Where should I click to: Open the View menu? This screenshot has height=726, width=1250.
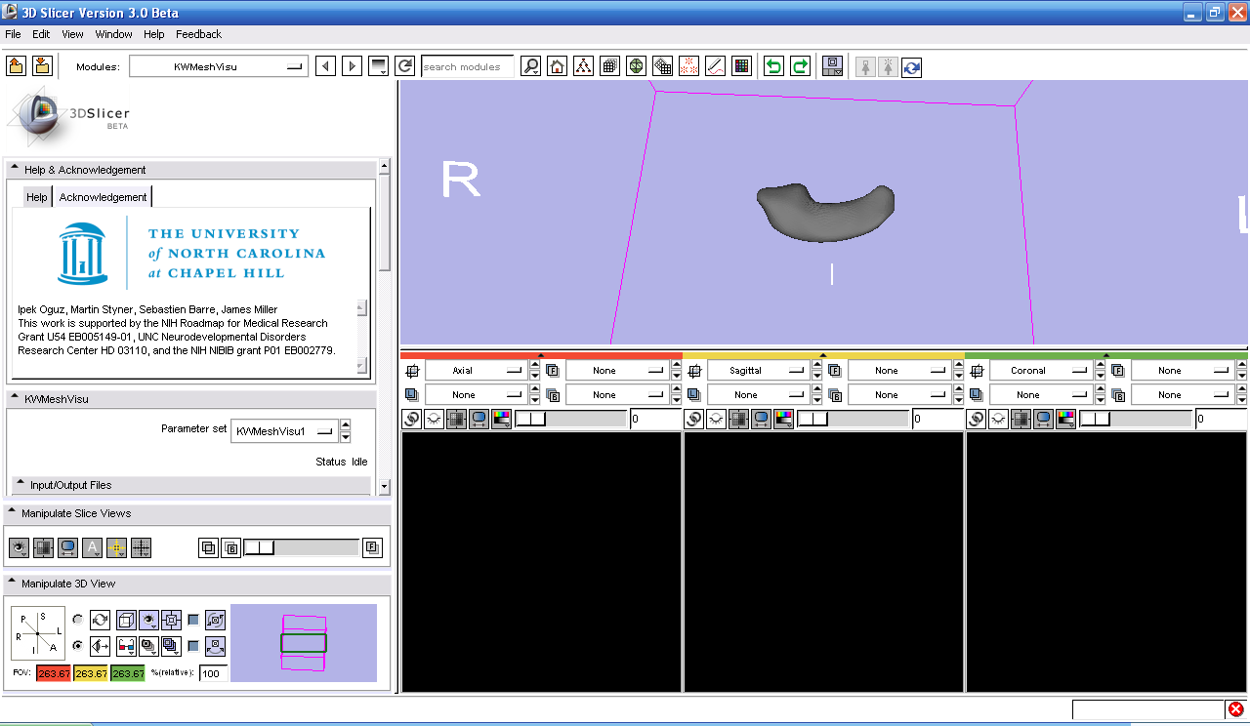[72, 34]
